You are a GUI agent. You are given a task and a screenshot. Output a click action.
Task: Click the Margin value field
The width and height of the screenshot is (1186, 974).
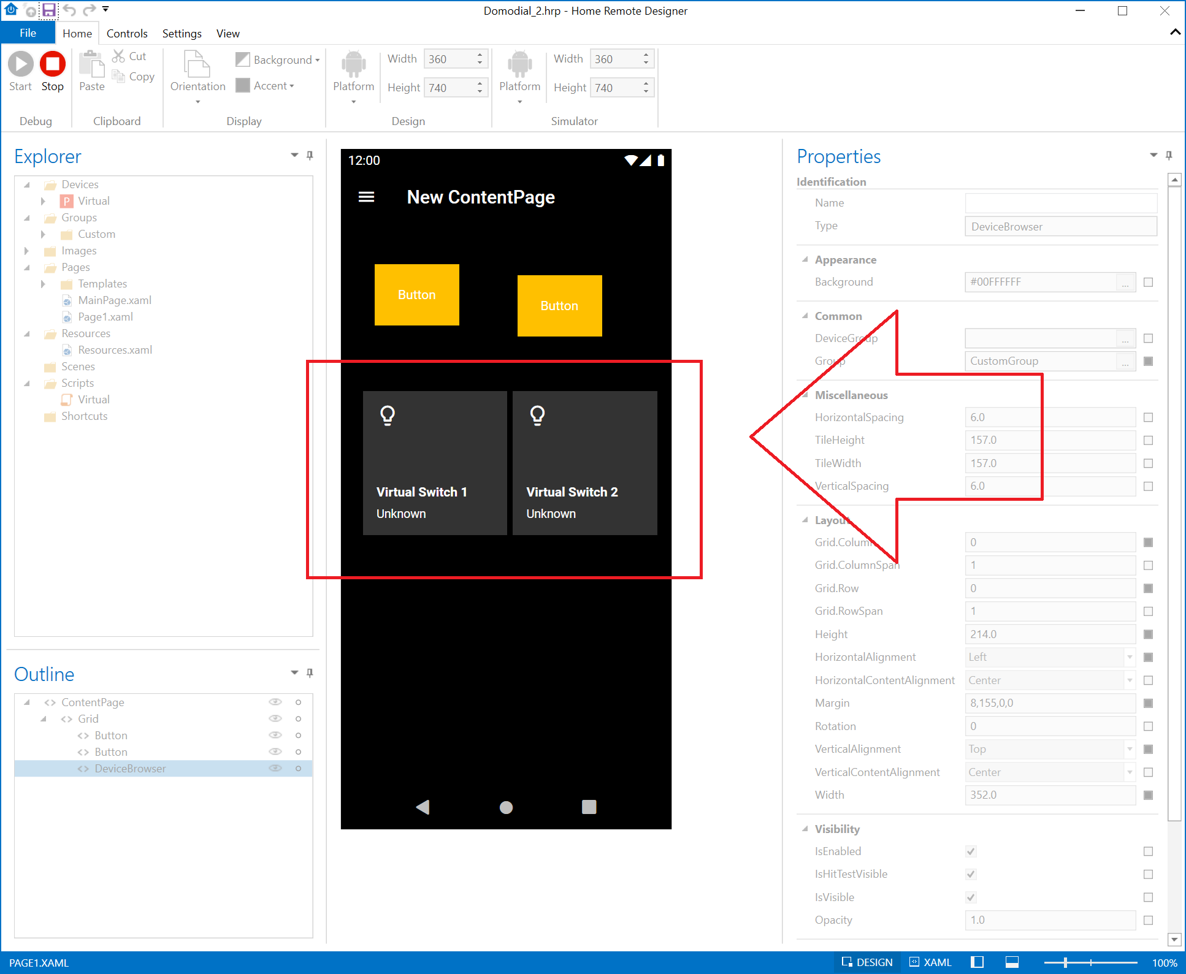1050,703
